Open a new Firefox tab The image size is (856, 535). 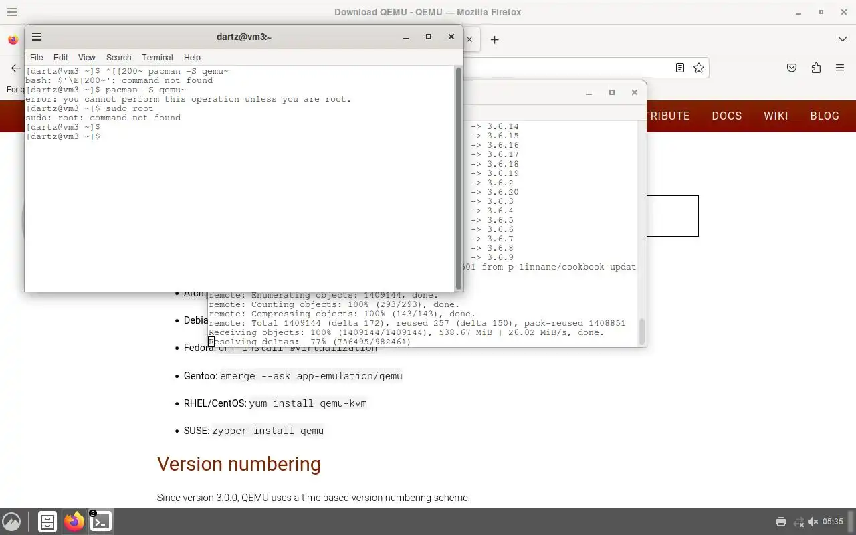click(494, 40)
